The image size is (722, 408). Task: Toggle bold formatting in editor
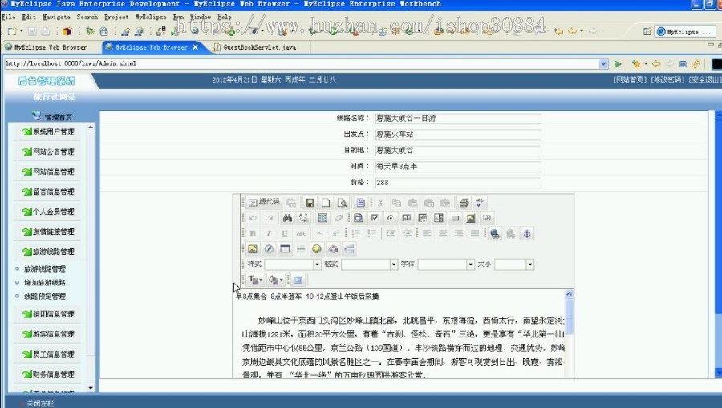(253, 234)
